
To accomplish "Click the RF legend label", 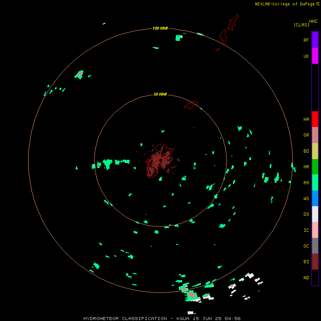I will (x=306, y=40).
